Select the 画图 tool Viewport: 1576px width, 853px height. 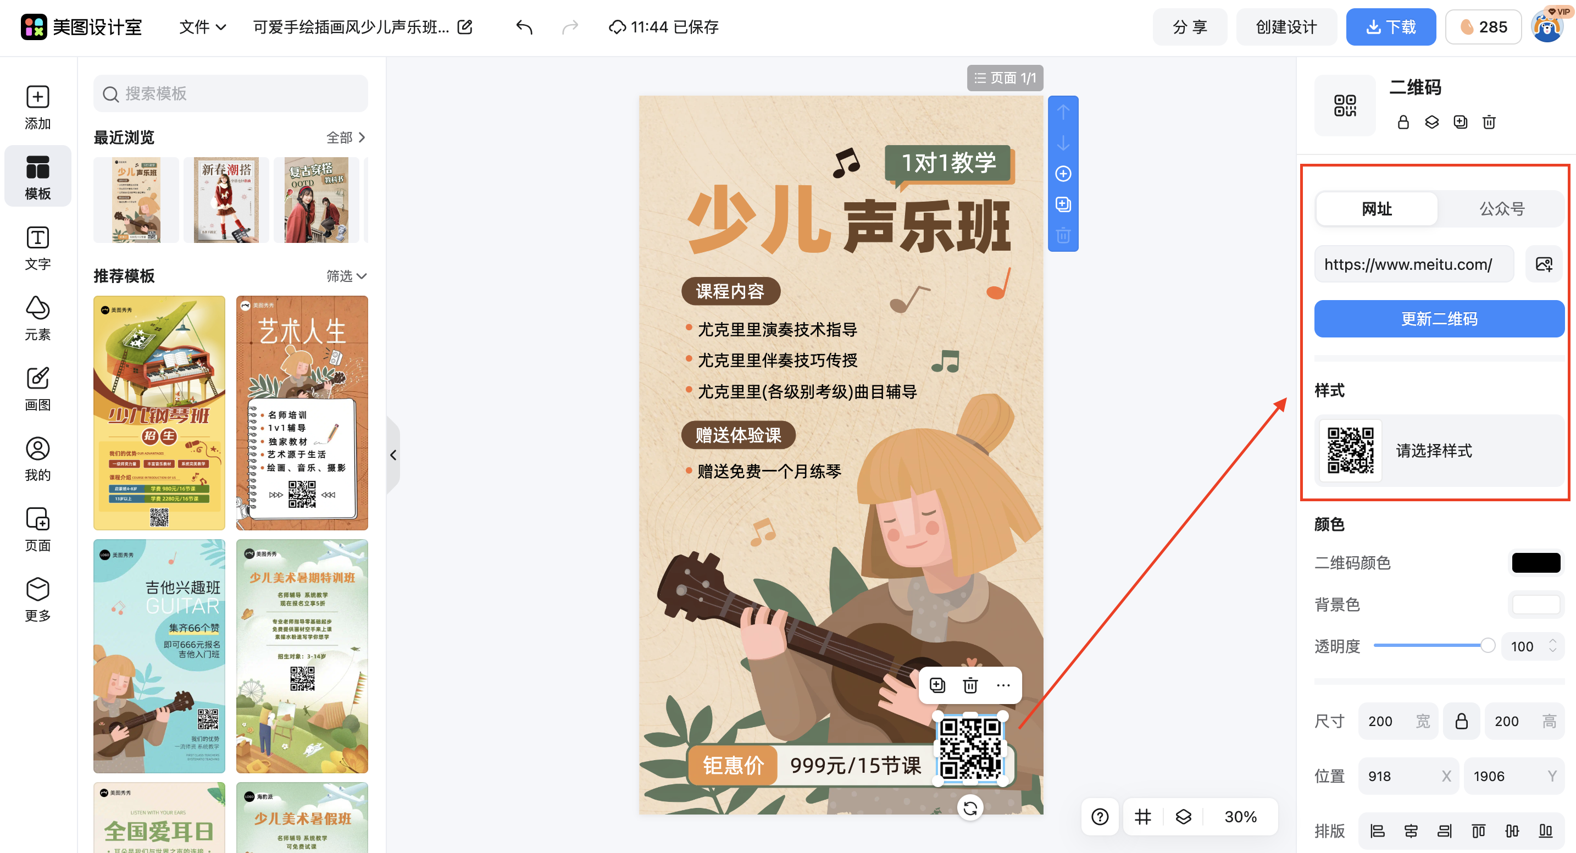click(37, 387)
